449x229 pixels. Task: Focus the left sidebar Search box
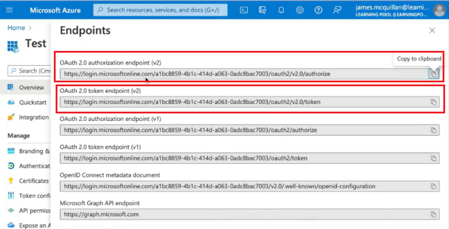coord(29,71)
